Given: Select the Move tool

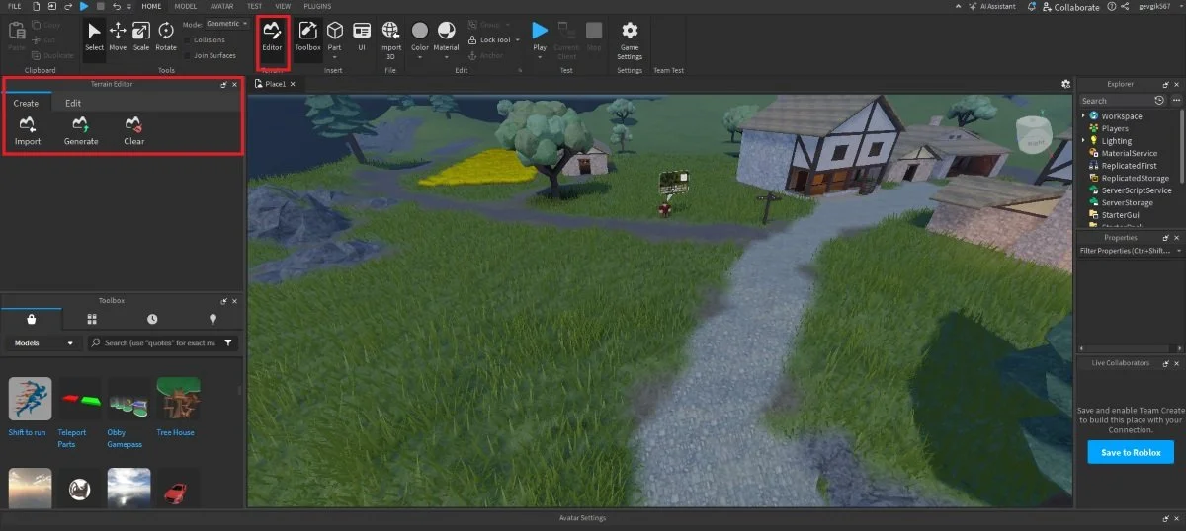Looking at the screenshot, I should 118,36.
